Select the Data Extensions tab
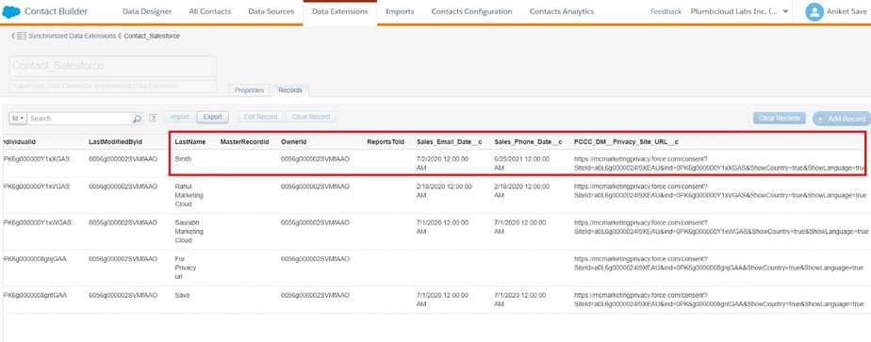Image resolution: width=871 pixels, height=342 pixels. pyautogui.click(x=340, y=11)
